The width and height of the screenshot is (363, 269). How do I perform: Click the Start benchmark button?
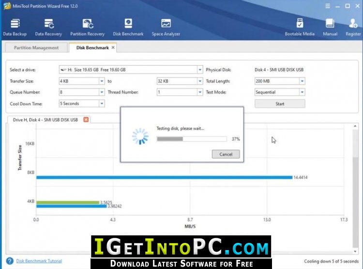[280, 104]
